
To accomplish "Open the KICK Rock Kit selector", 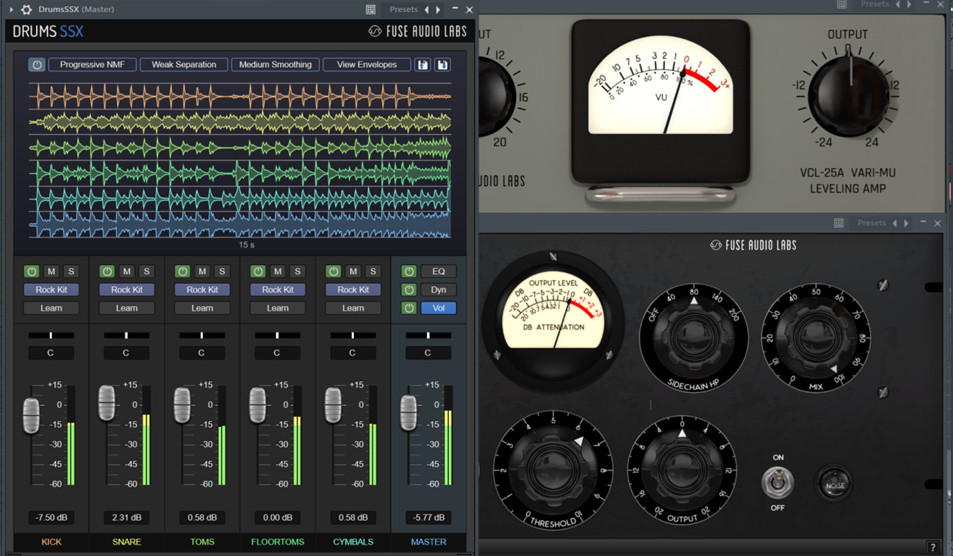I will [51, 290].
